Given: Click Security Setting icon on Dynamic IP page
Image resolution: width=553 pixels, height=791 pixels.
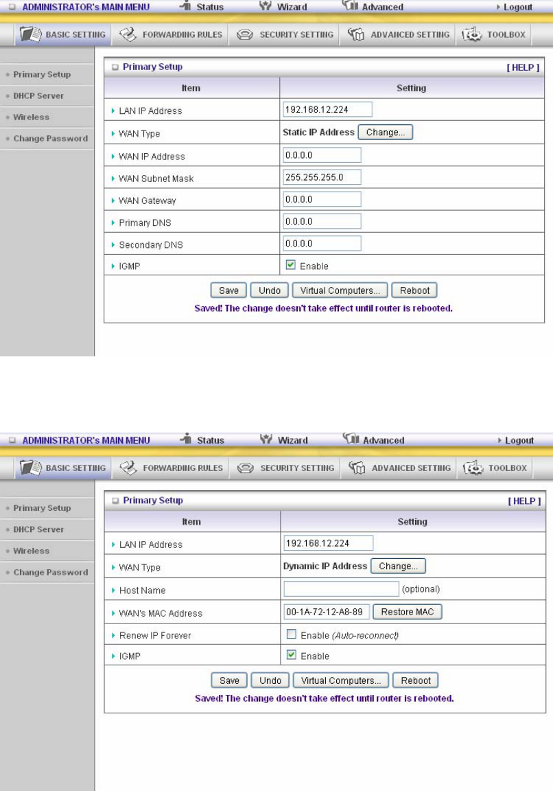Looking at the screenshot, I should pos(246,468).
